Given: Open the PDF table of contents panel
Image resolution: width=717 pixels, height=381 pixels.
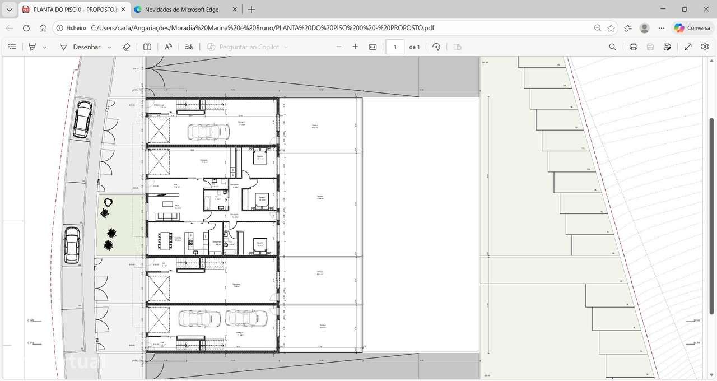Looking at the screenshot, I should tap(12, 47).
